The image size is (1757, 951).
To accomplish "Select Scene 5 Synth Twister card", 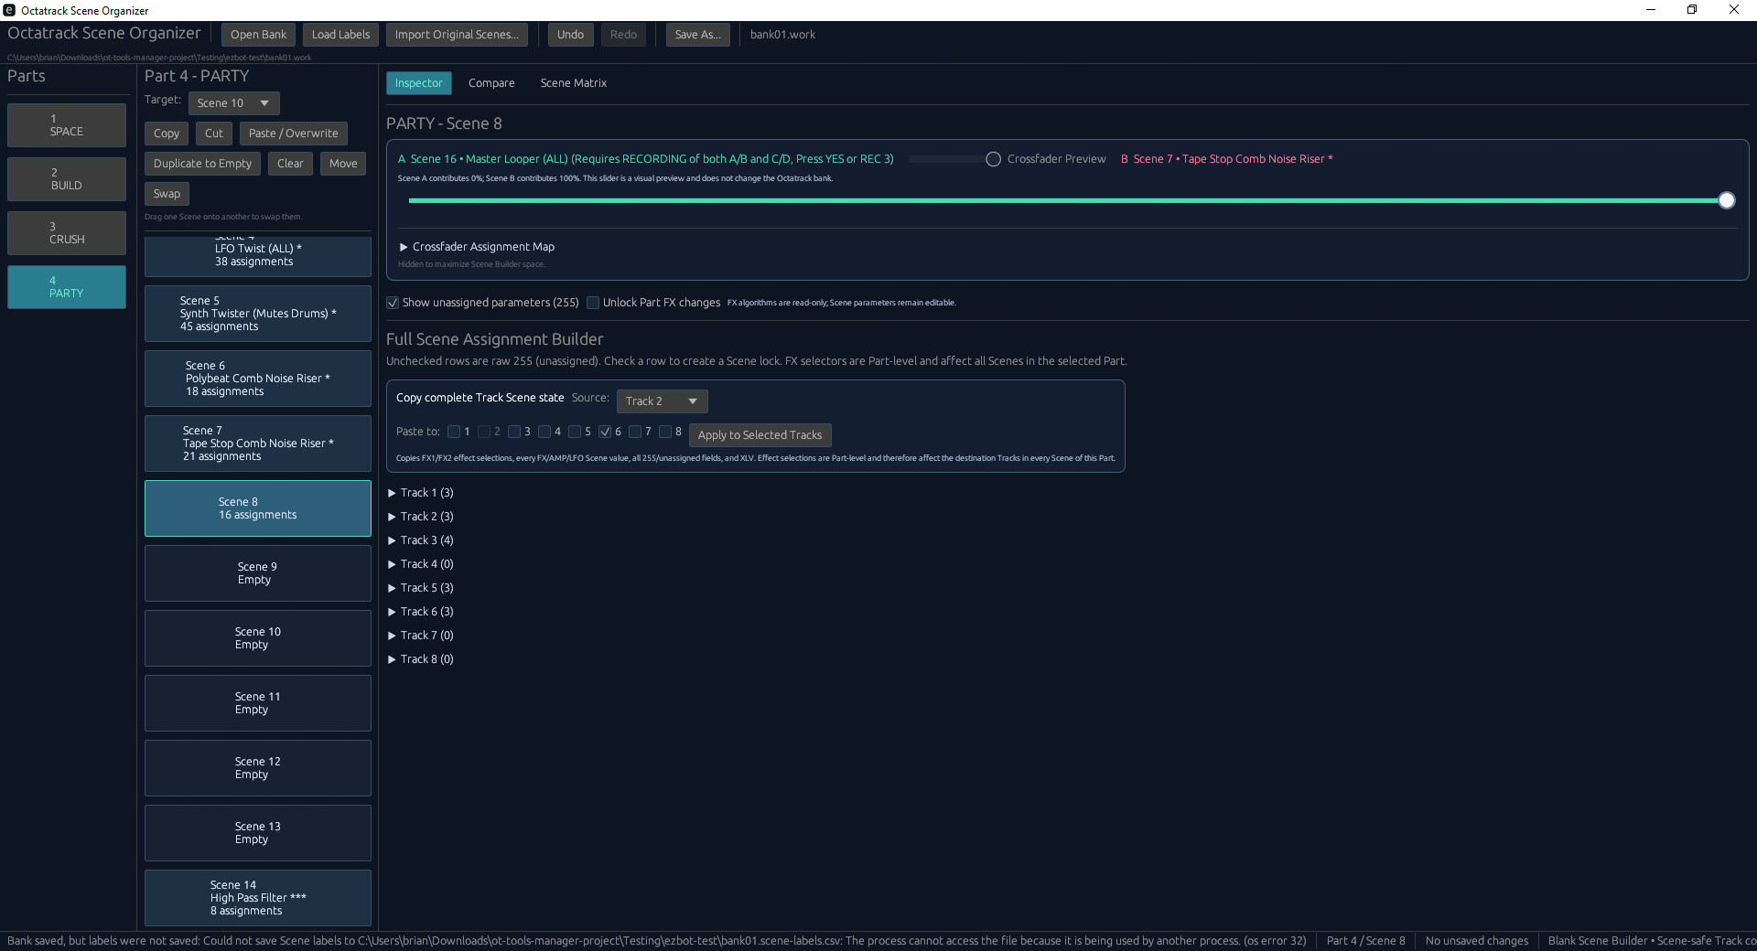I will (x=258, y=314).
